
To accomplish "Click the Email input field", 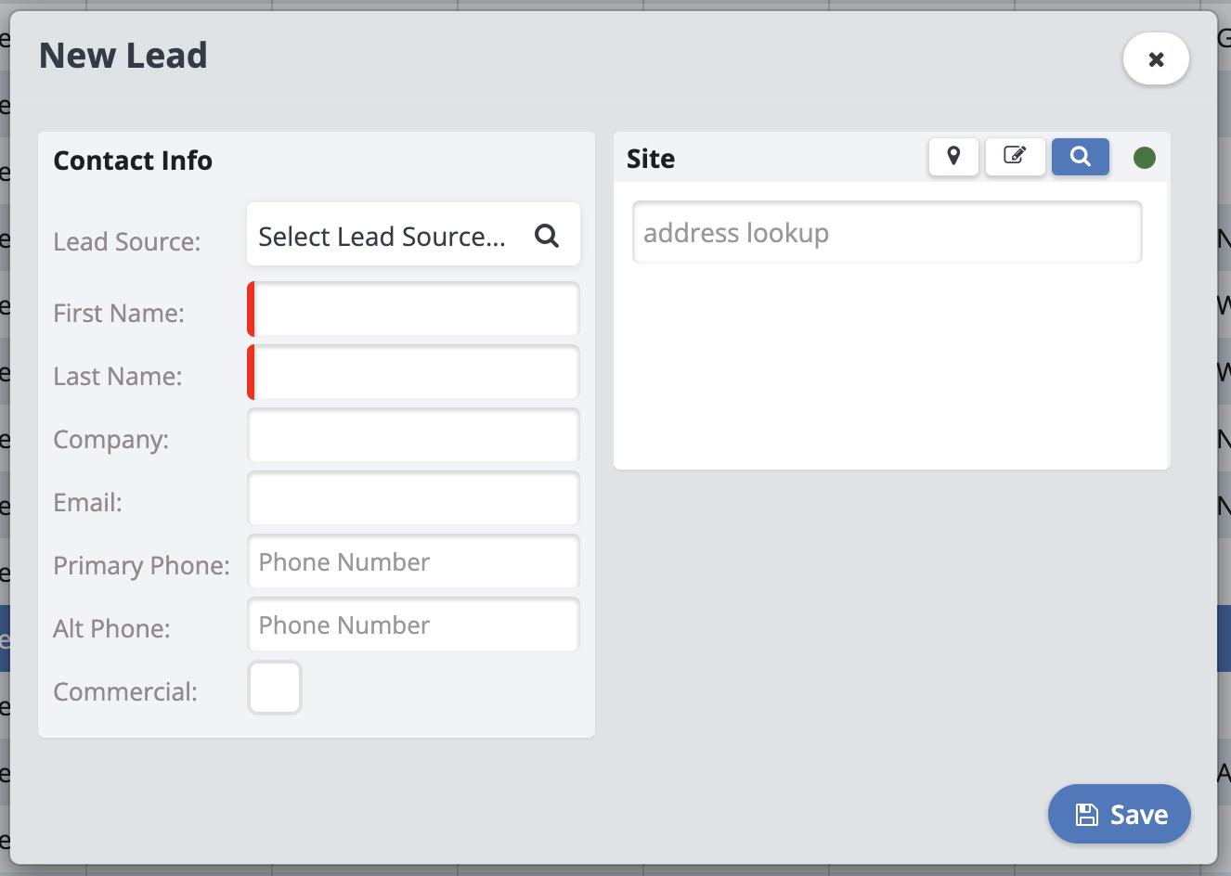I will (x=413, y=498).
